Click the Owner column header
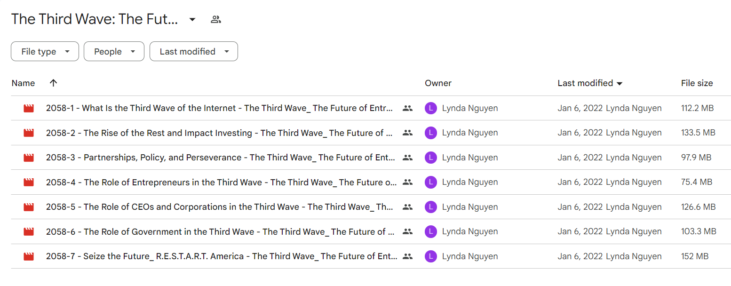This screenshot has height=286, width=731. 438,83
